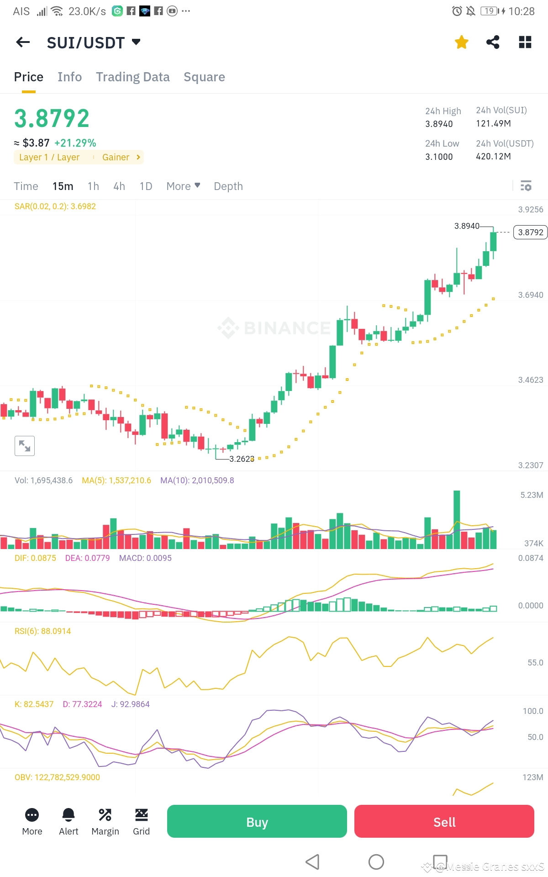Open Grid trading icon
Screen dimensions: 548x877
(x=142, y=822)
